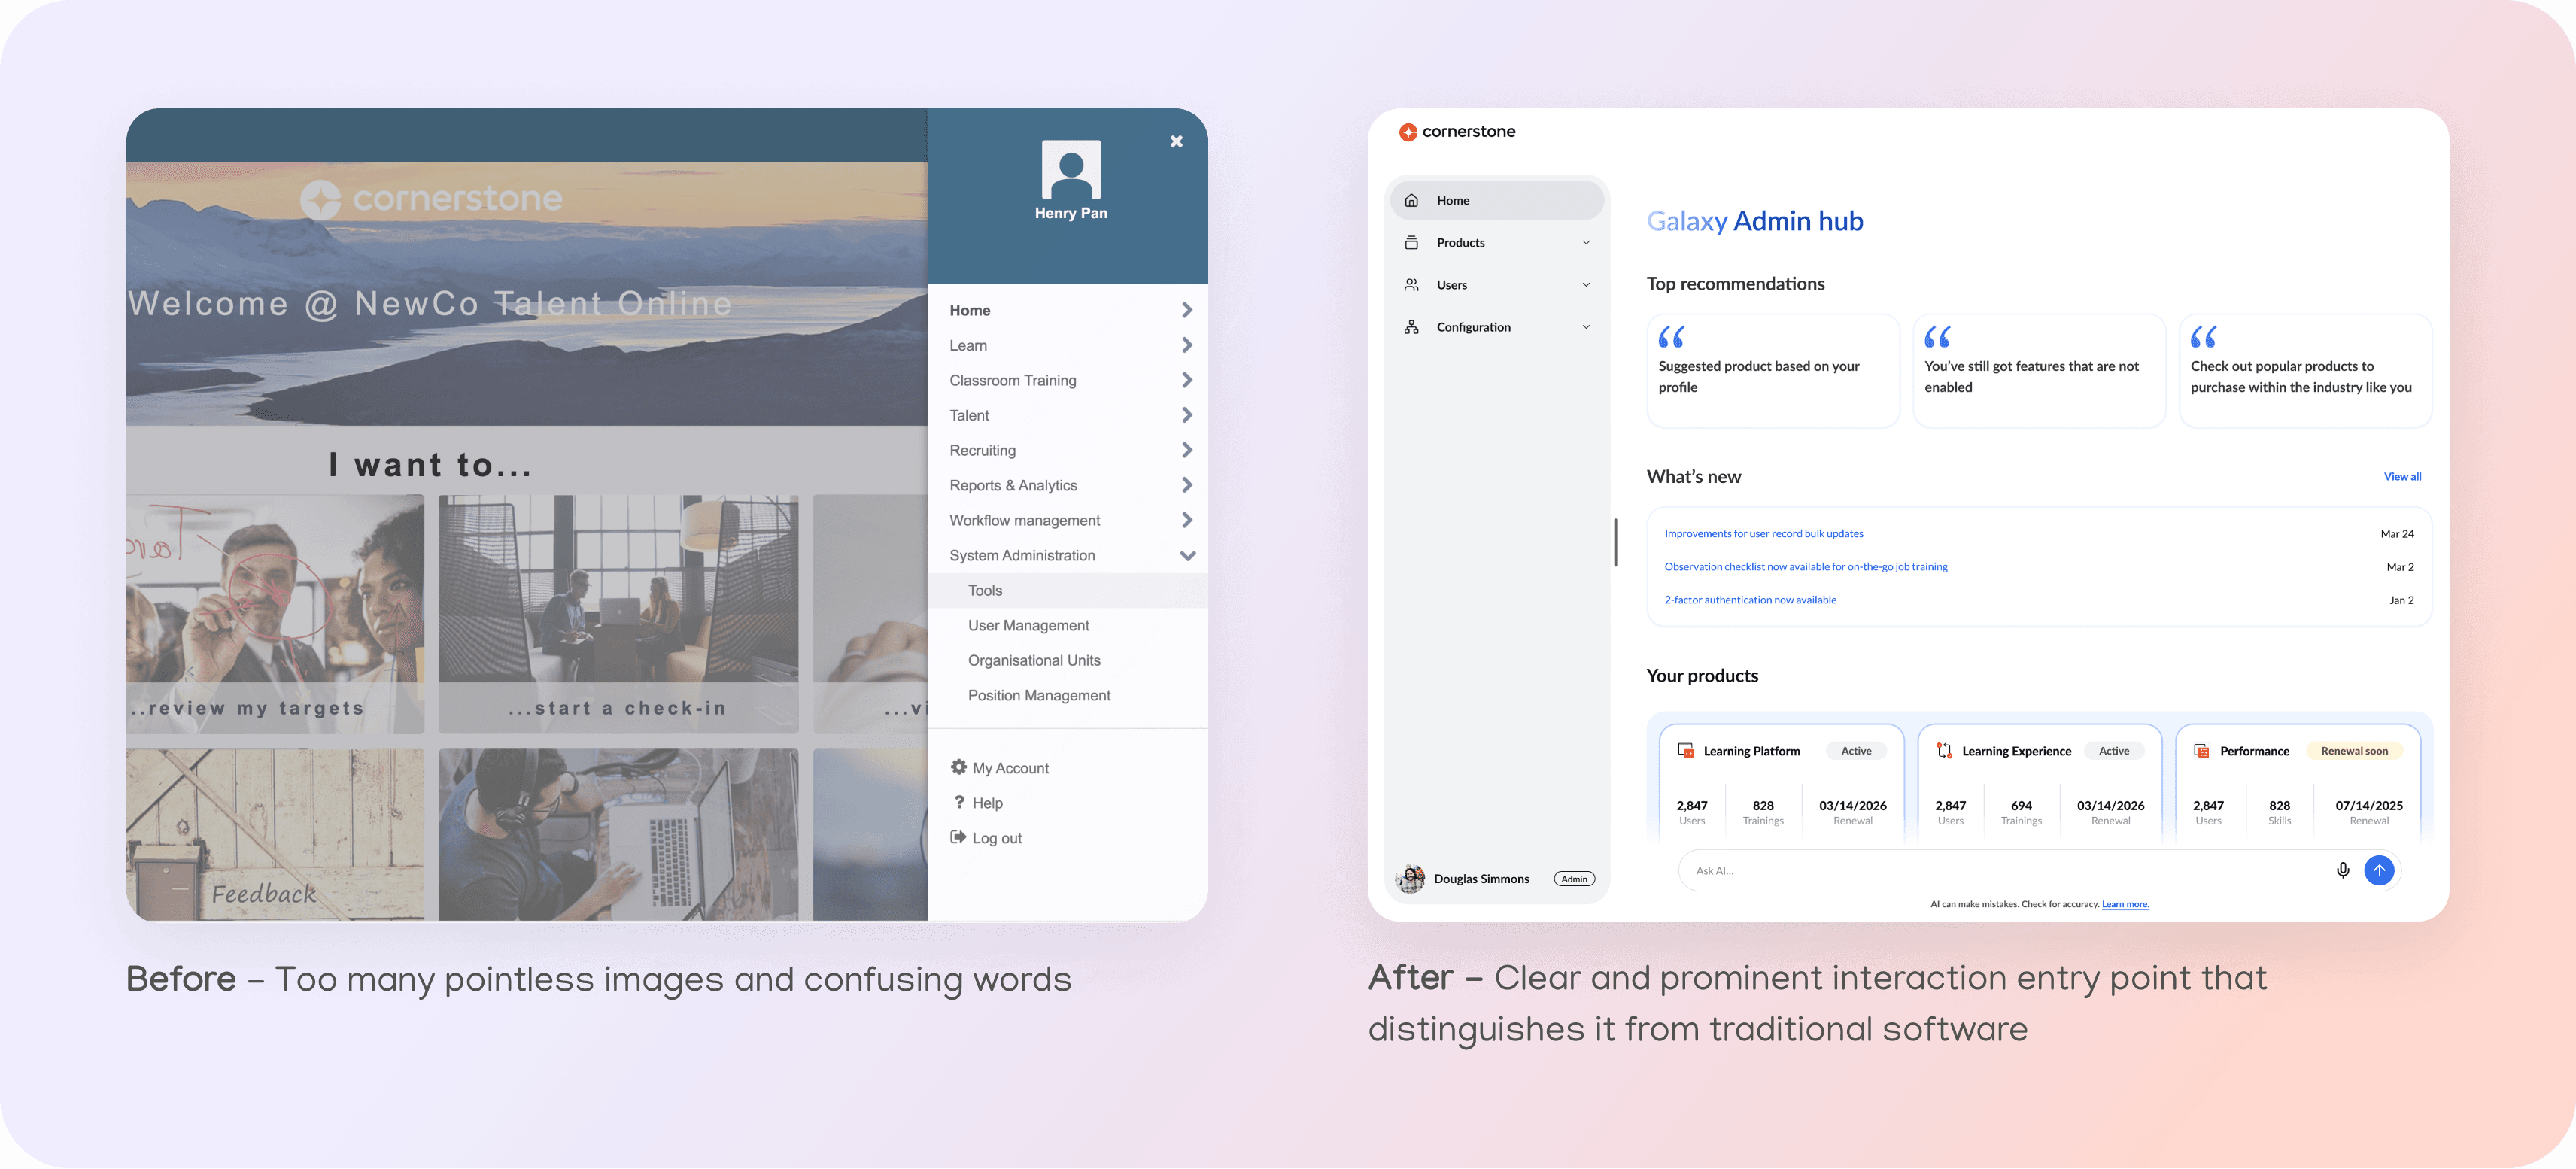Click the Home house icon in sidebar
The image size is (2576, 1169).
coord(1411,200)
